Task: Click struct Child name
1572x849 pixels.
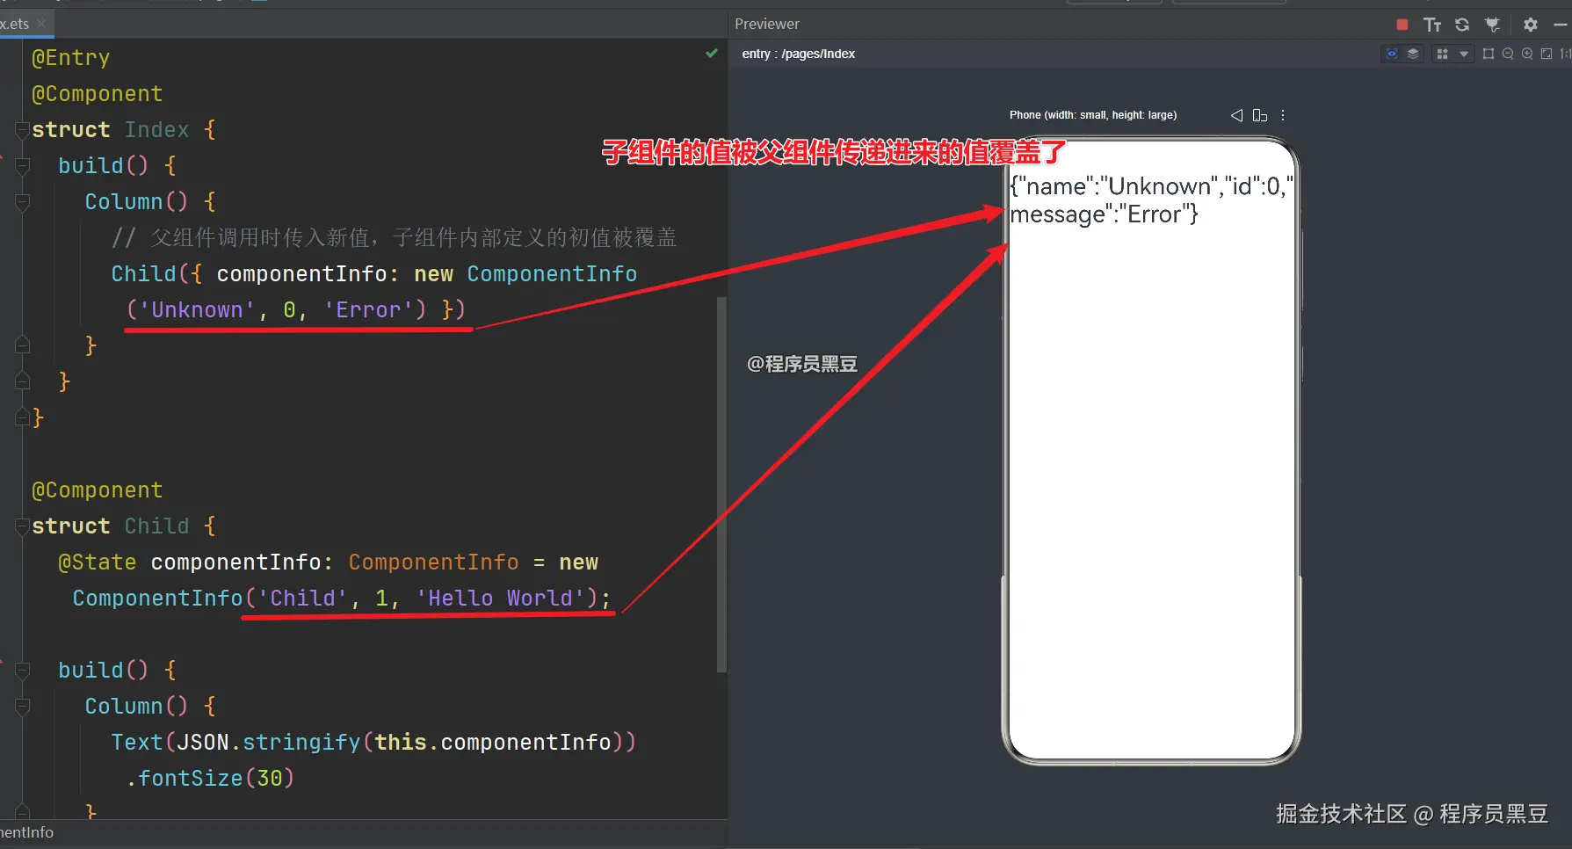Action: click(x=156, y=526)
